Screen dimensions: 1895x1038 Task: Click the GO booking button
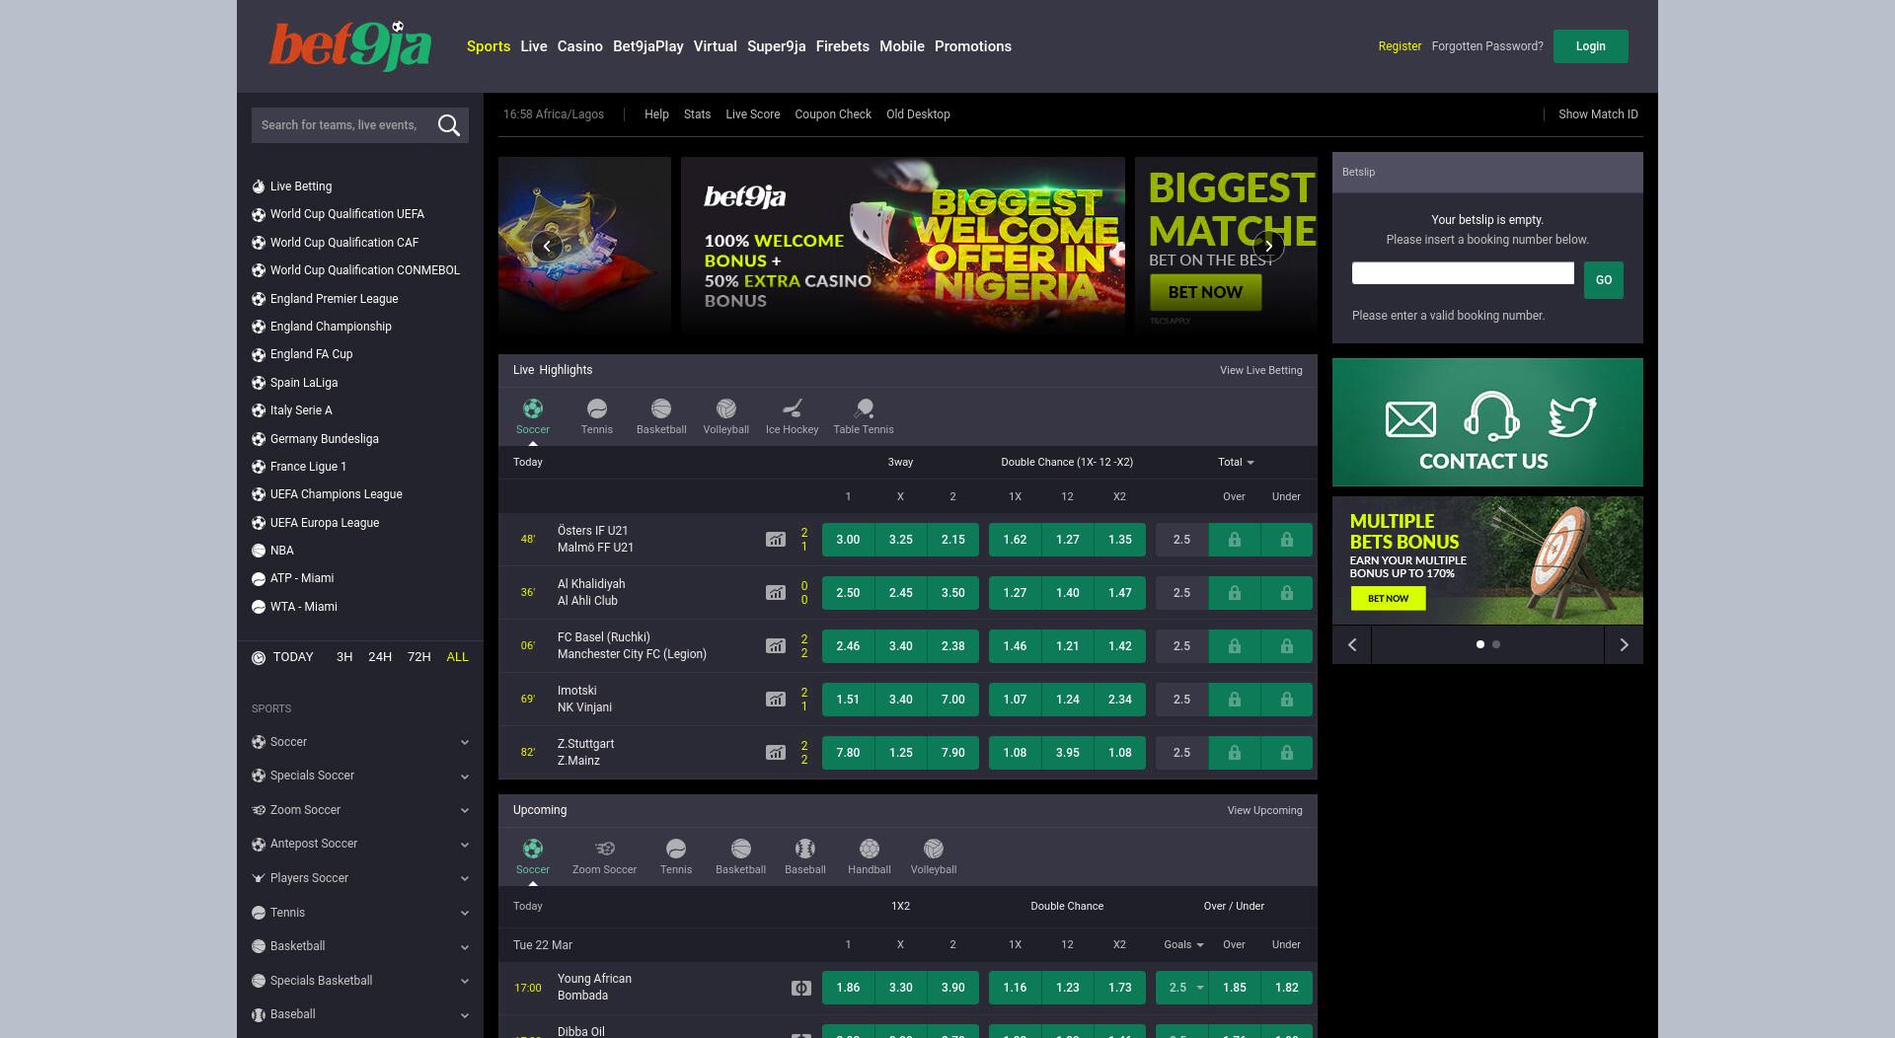coord(1604,280)
